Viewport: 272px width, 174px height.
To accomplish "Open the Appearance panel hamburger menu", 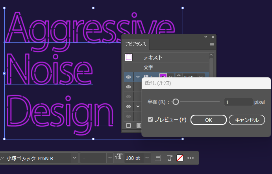I will (211, 45).
